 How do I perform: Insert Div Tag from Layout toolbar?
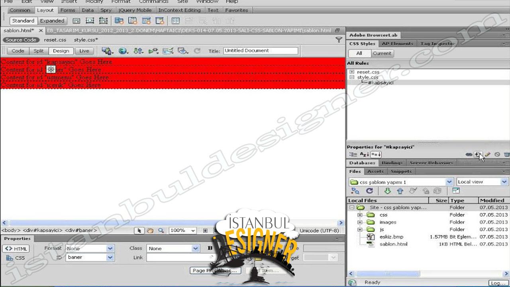click(x=76, y=20)
